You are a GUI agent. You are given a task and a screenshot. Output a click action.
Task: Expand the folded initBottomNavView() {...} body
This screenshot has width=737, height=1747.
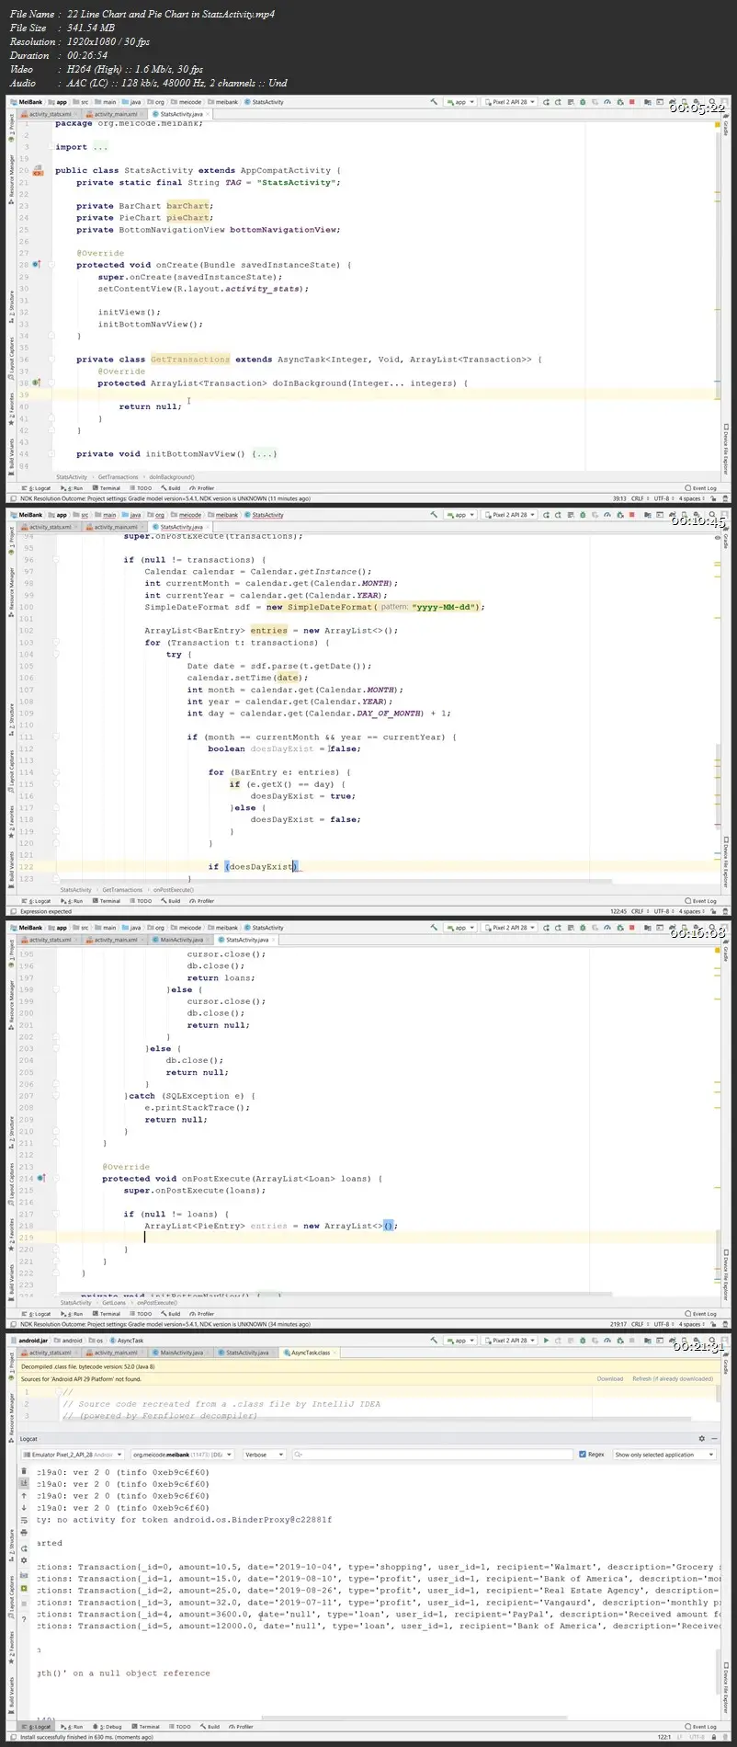click(265, 453)
